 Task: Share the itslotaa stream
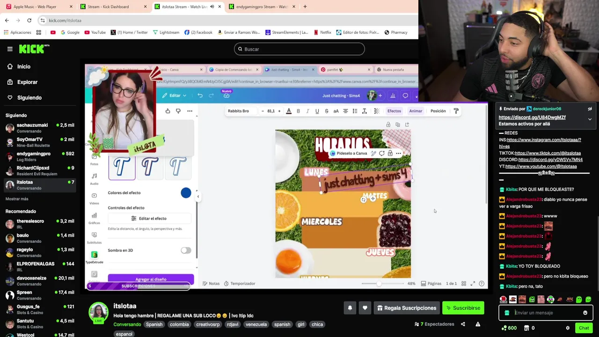(x=463, y=324)
